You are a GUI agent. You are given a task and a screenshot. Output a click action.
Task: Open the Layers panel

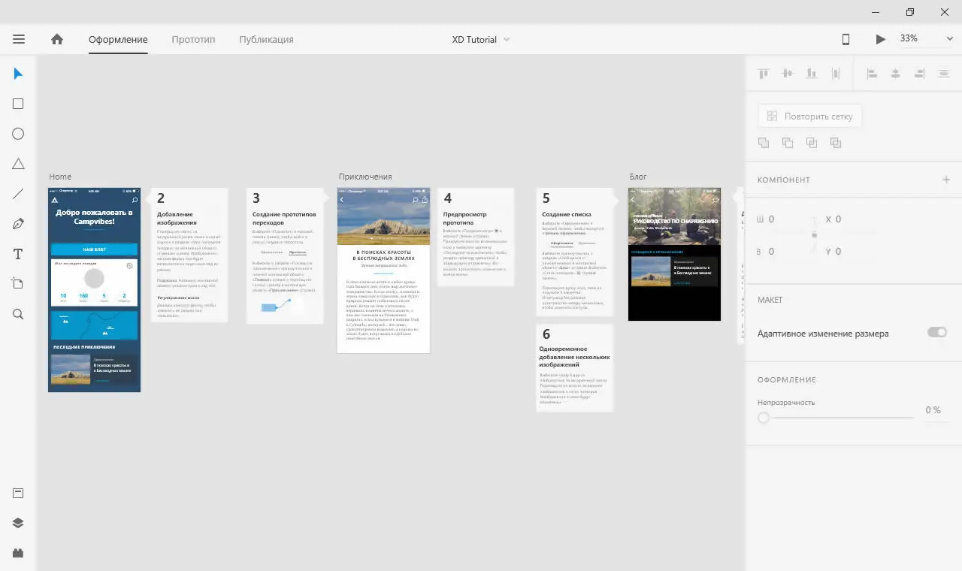point(18,523)
